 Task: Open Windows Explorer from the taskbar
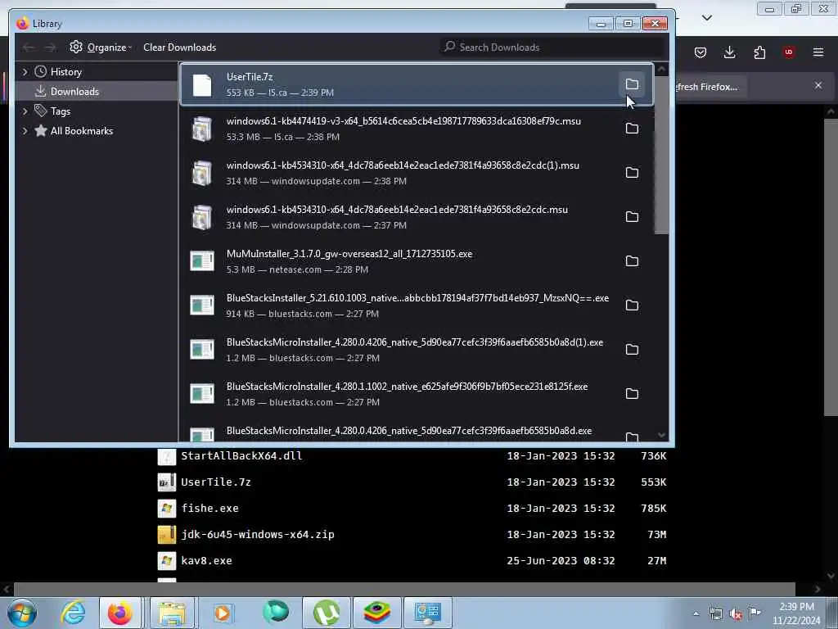tap(172, 613)
